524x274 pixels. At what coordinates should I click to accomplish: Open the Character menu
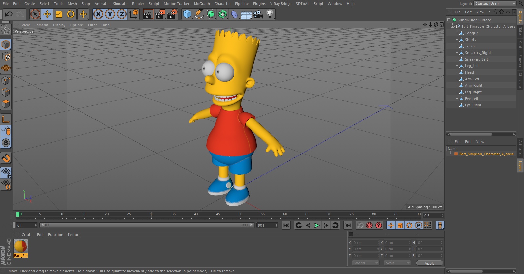click(x=223, y=4)
